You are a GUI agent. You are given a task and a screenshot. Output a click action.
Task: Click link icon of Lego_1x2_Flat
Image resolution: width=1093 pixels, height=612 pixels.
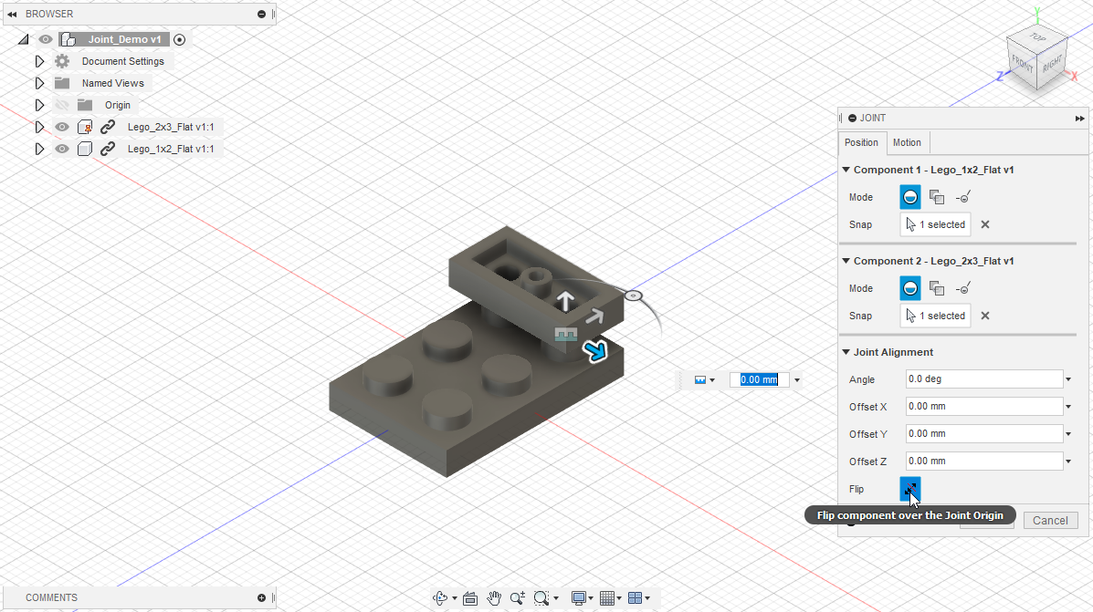(108, 149)
